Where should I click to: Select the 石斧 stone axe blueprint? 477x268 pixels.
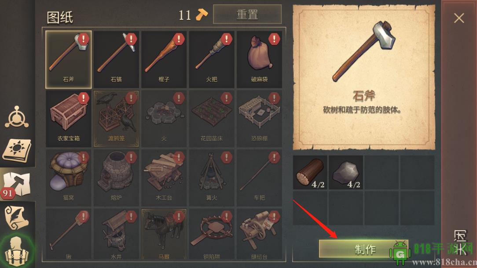[x=69, y=60]
